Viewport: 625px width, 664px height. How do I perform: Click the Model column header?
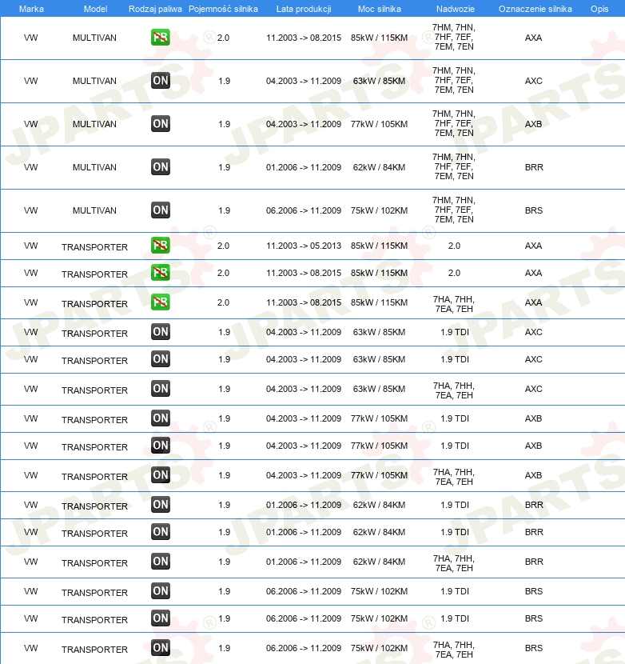point(95,9)
